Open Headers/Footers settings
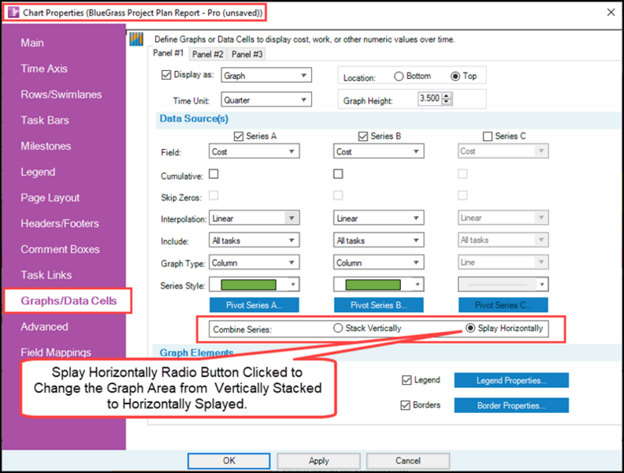Screen dimensions: 624x473 click(x=60, y=223)
